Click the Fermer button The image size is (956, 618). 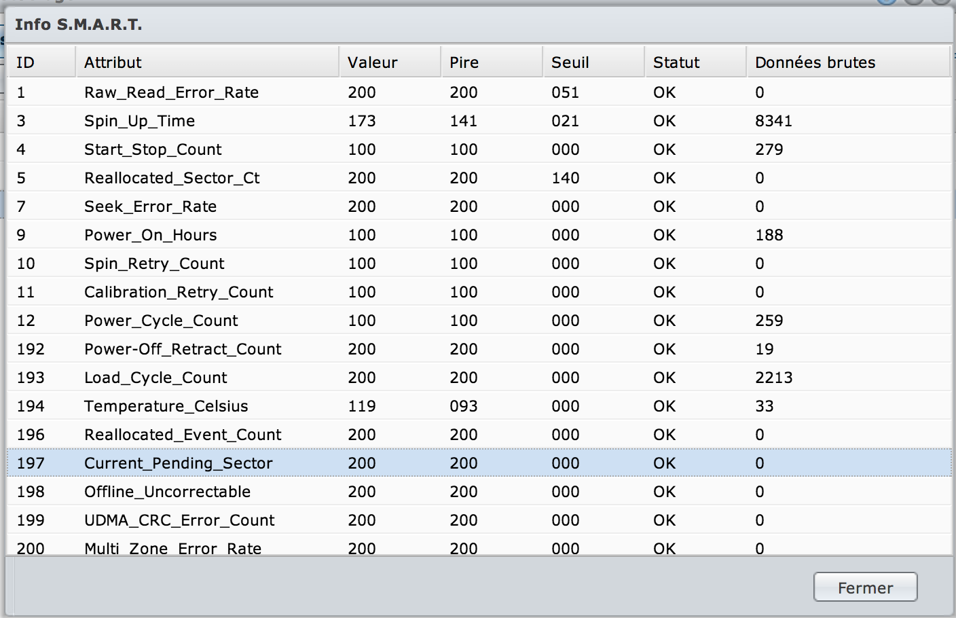coord(865,587)
